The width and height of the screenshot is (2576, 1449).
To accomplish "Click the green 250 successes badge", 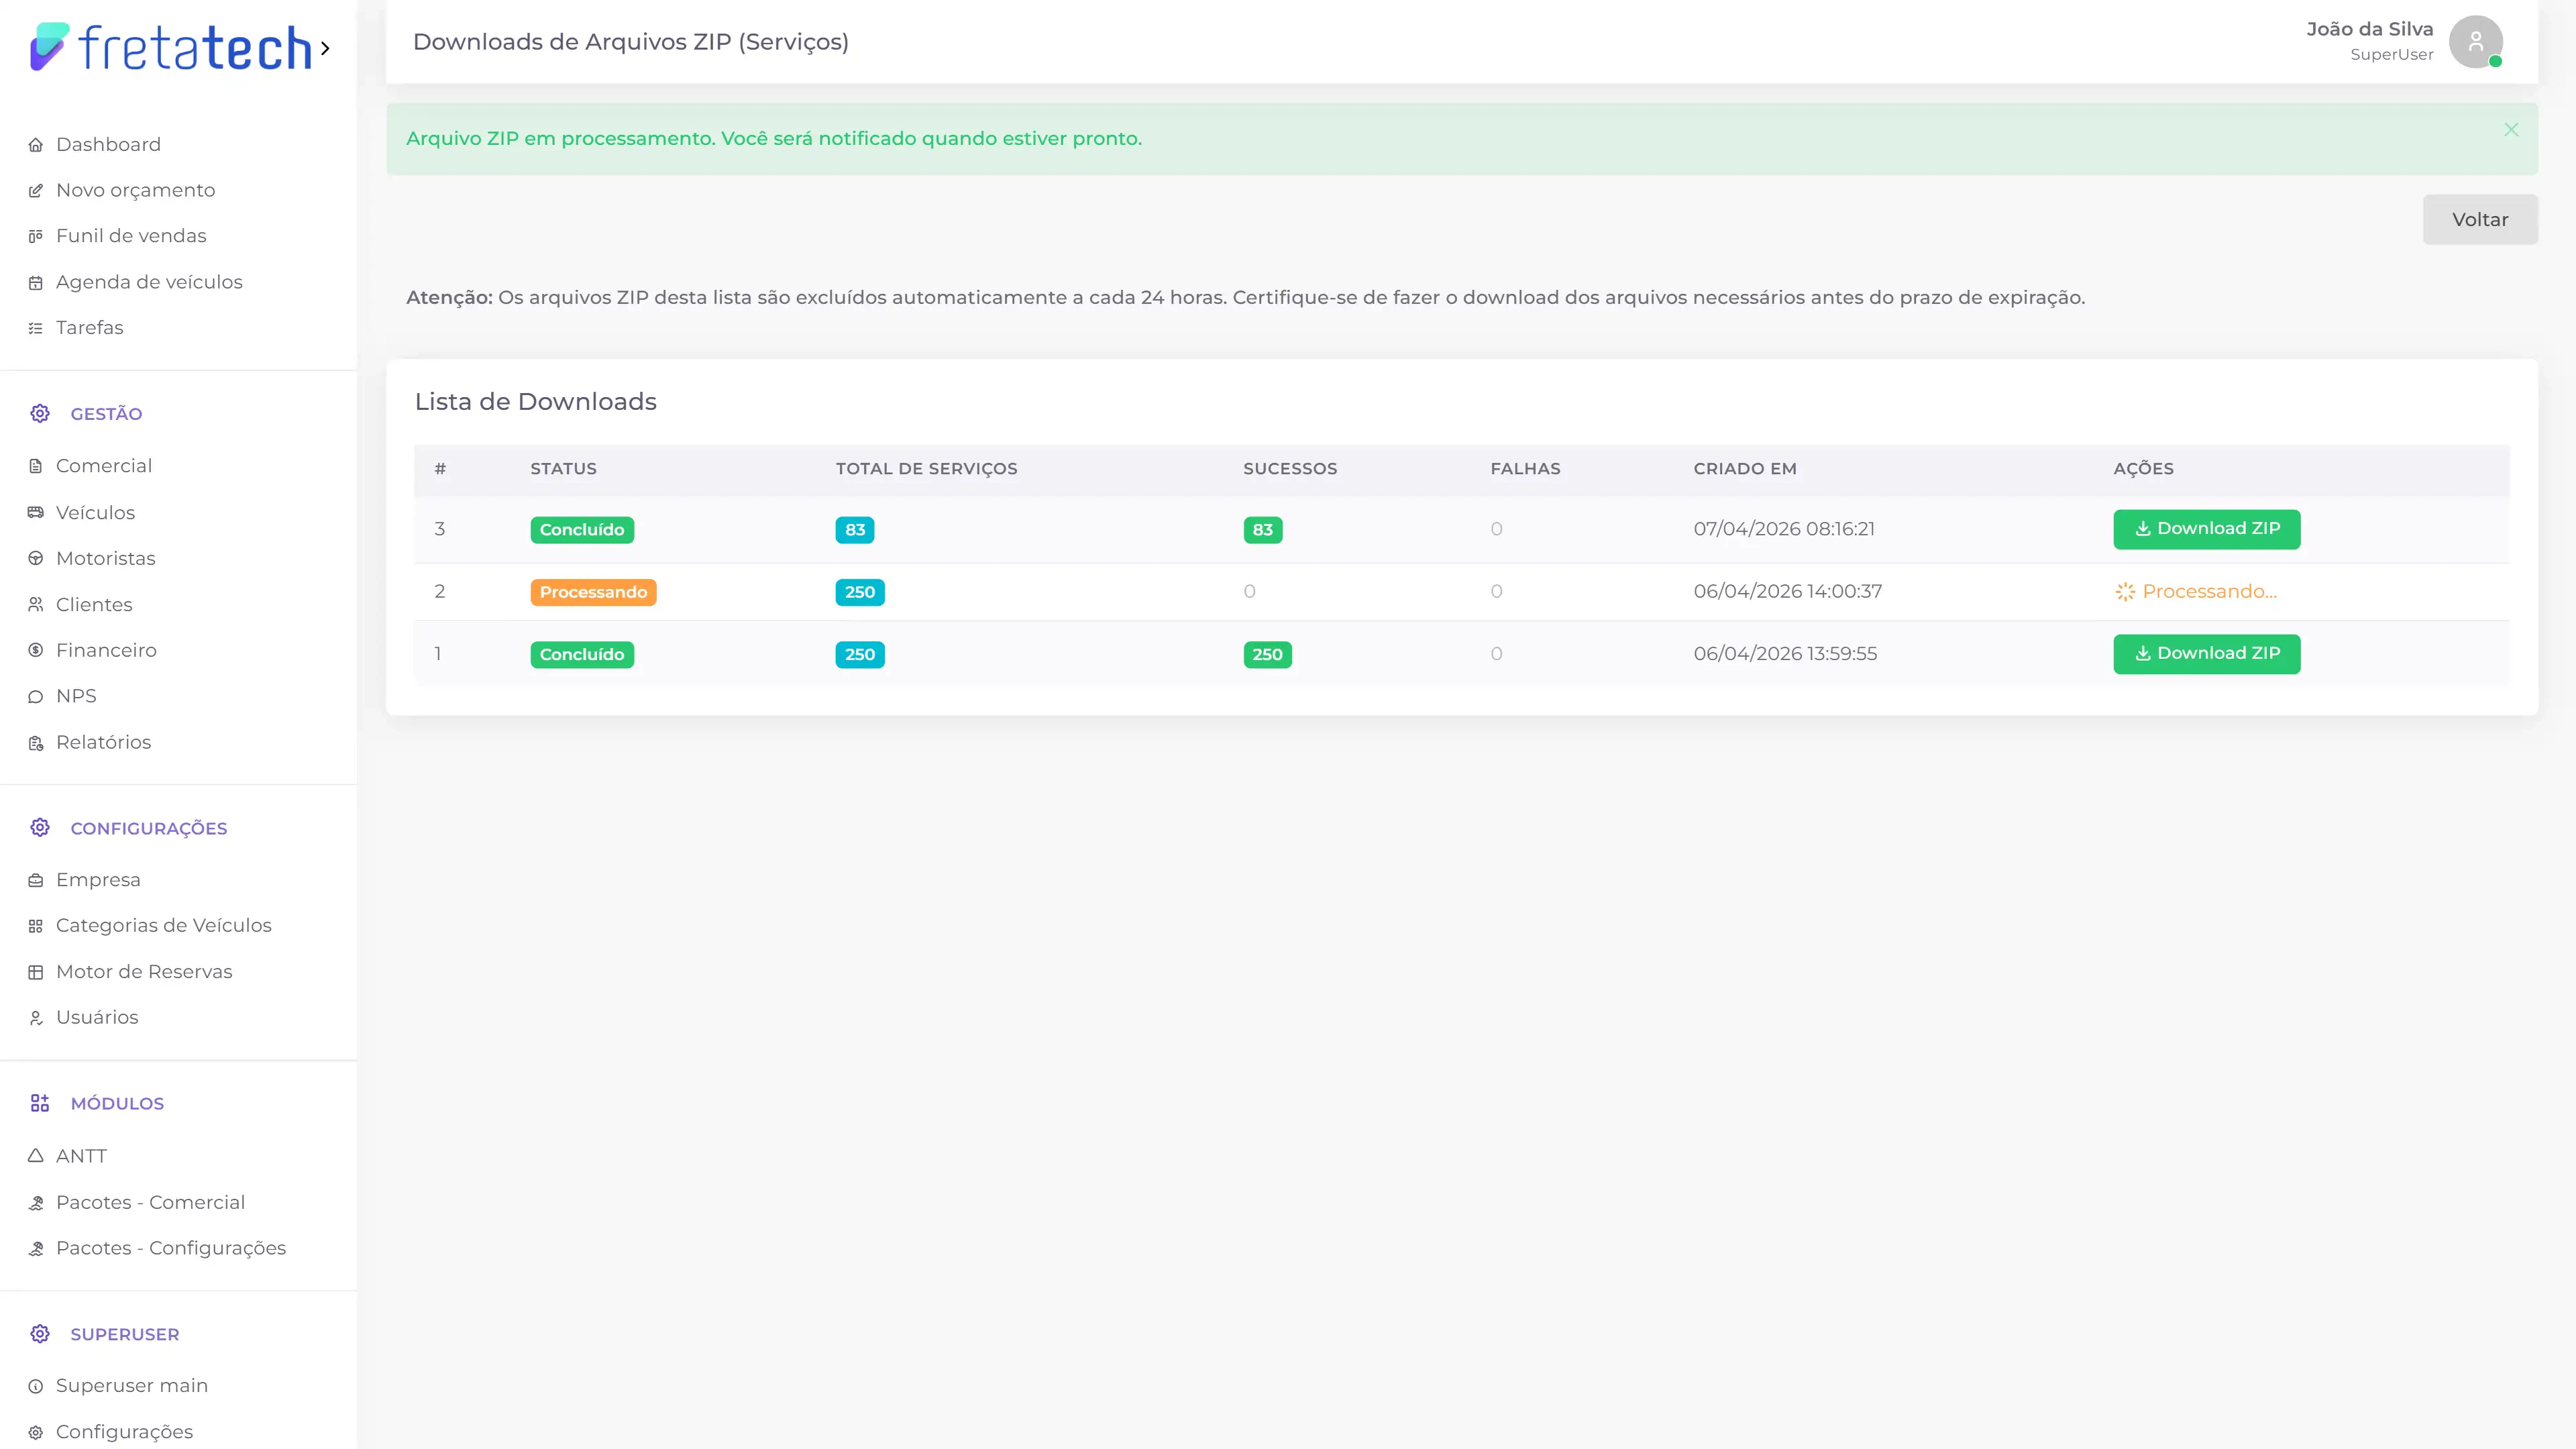I will [x=1267, y=655].
